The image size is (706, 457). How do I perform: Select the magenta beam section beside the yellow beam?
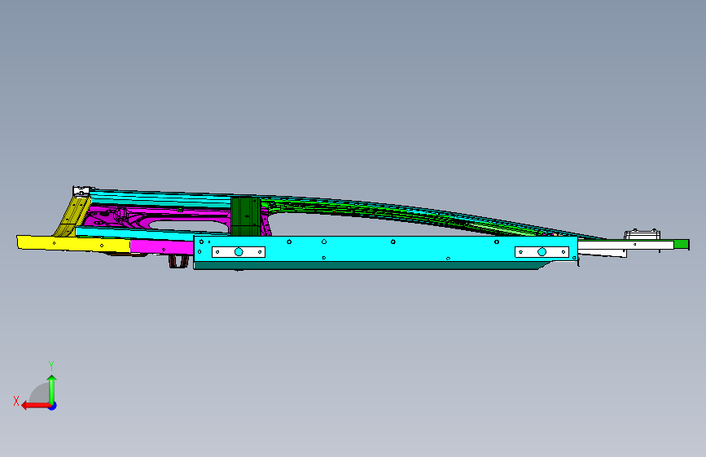coord(162,247)
